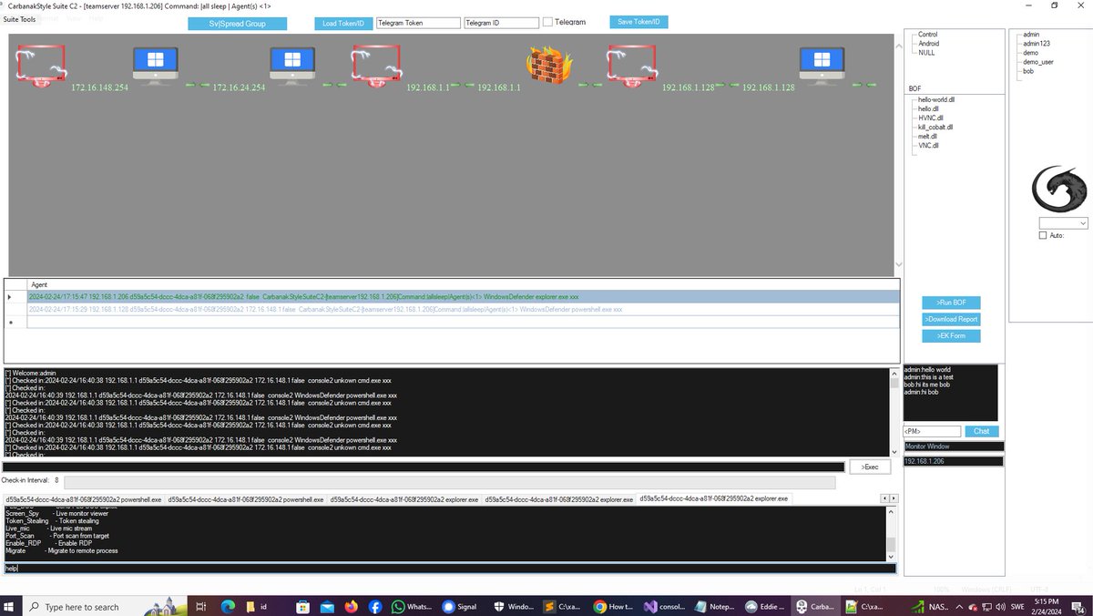Viewport: 1093px width, 616px height.
Task: Open the Notepad taskbar window
Action: point(713,606)
